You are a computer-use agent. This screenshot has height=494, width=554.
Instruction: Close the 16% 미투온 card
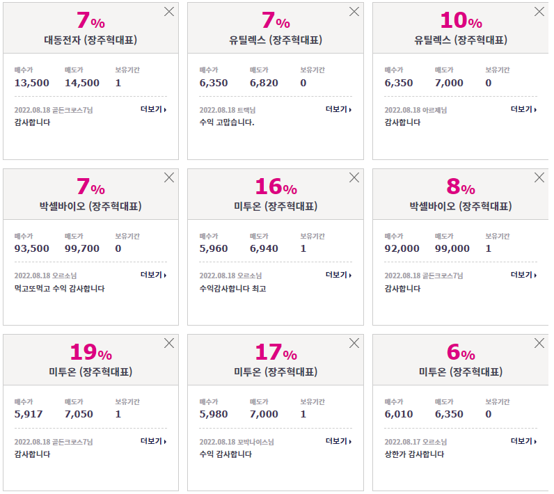point(354,177)
